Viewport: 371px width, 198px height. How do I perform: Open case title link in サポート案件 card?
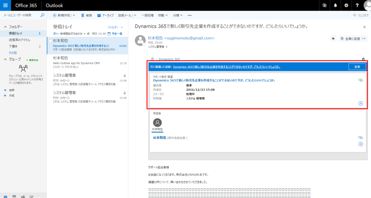pyautogui.click(x=214, y=80)
